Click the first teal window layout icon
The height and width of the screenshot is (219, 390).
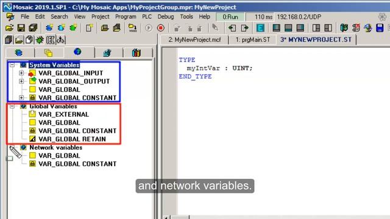[x=276, y=28]
